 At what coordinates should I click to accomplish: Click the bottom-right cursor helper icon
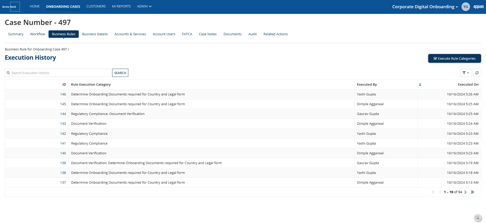pyautogui.click(x=478, y=218)
